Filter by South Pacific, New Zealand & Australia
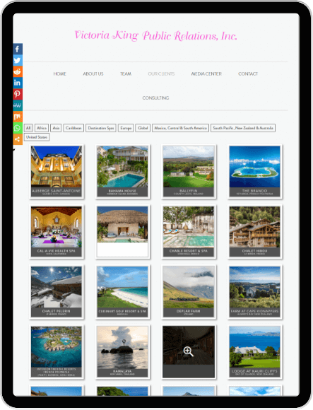This screenshot has width=313, height=410. [x=243, y=128]
